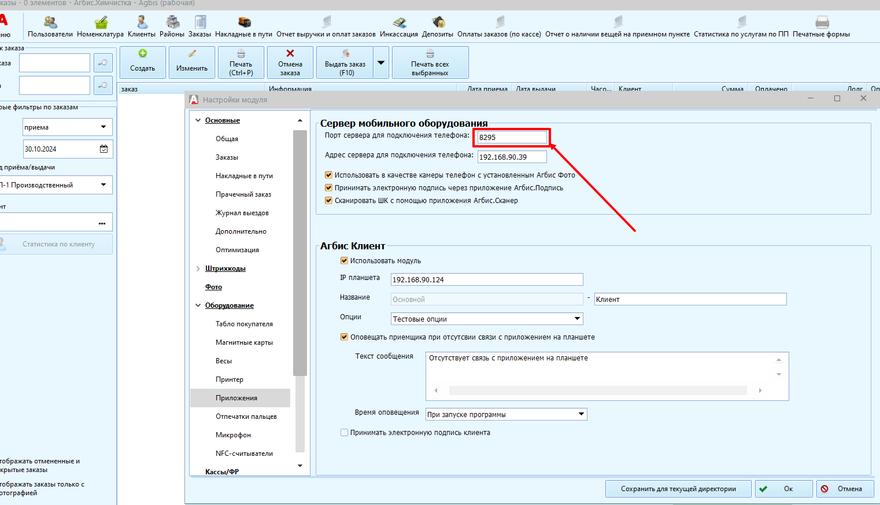This screenshot has height=505, width=880.
Task: Select Табло покупателя settings item
Action: [244, 324]
